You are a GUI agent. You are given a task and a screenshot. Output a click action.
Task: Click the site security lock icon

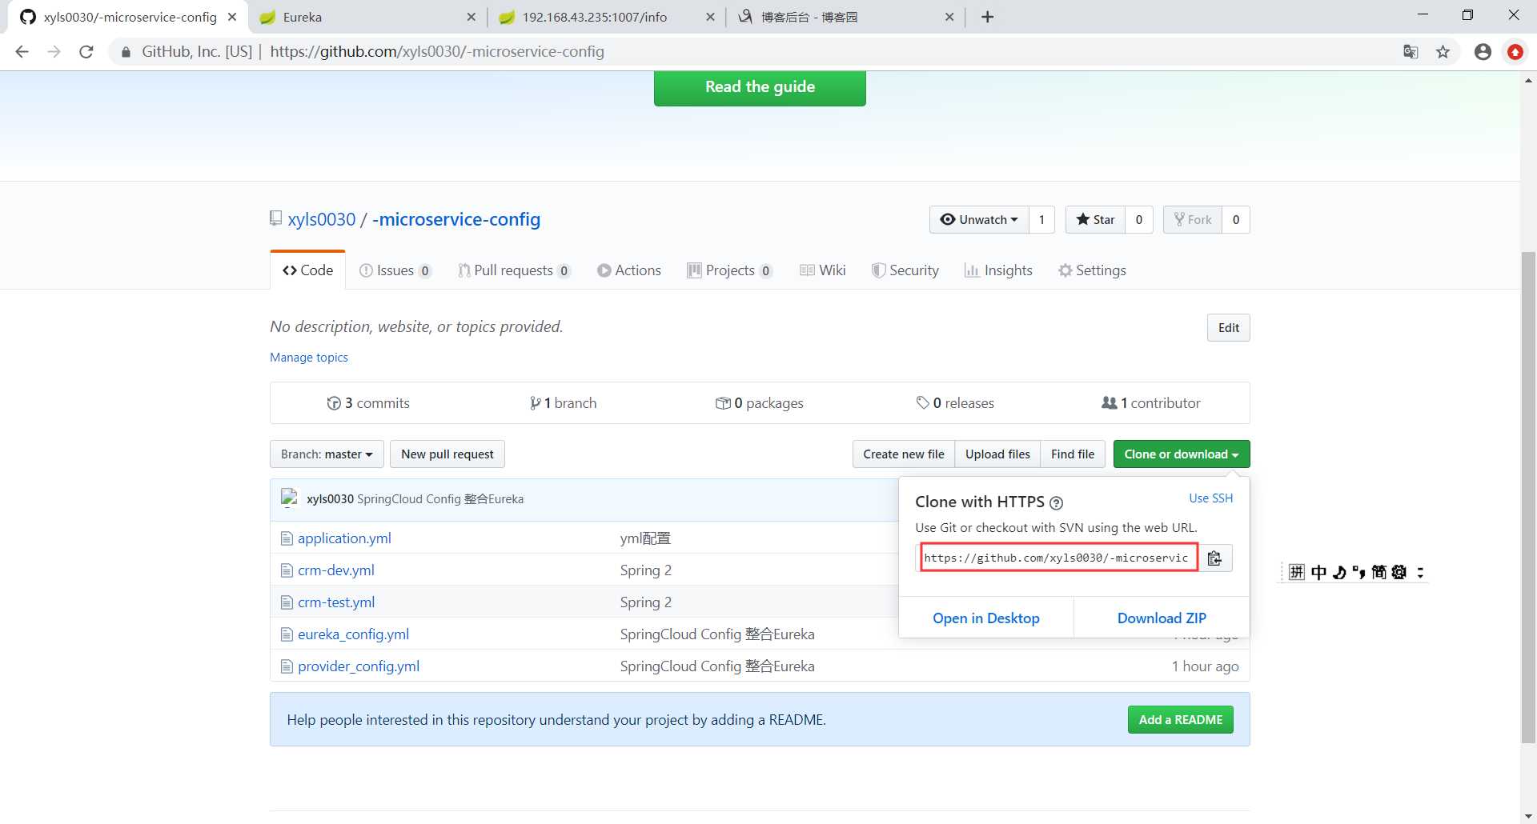click(x=126, y=52)
